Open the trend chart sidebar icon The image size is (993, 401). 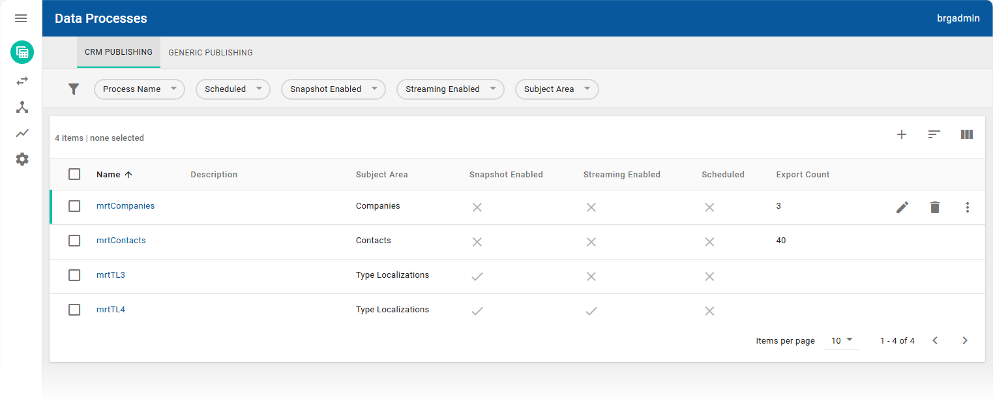tap(22, 133)
